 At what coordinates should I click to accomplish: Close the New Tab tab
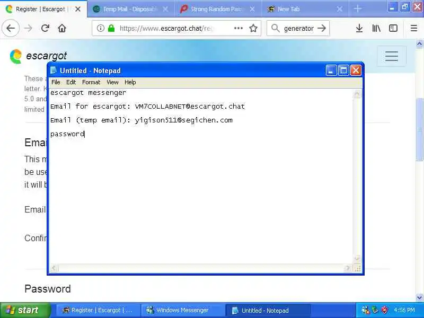340,9
